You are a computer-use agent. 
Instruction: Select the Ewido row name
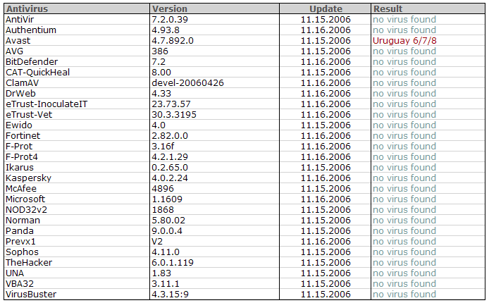coord(19,125)
